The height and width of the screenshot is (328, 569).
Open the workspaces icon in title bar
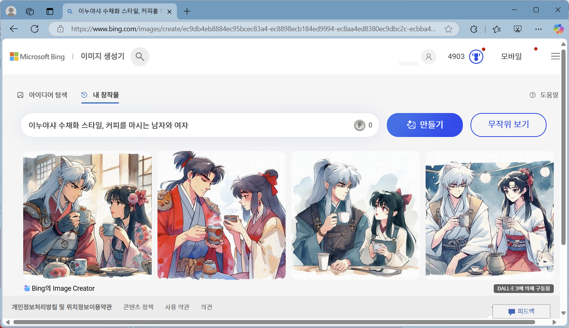(x=30, y=11)
